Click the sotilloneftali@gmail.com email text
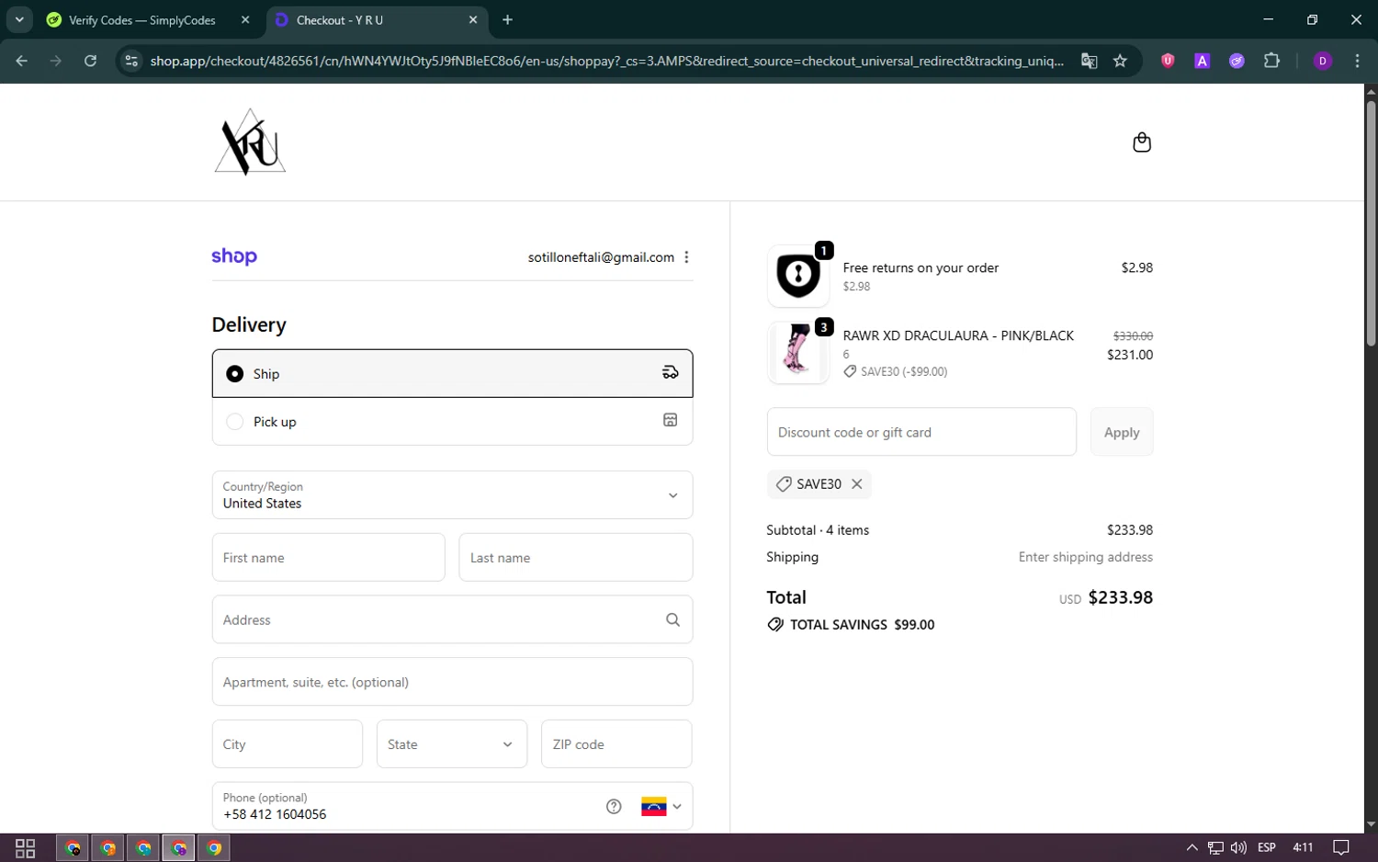This screenshot has height=862, width=1378. coord(601,257)
